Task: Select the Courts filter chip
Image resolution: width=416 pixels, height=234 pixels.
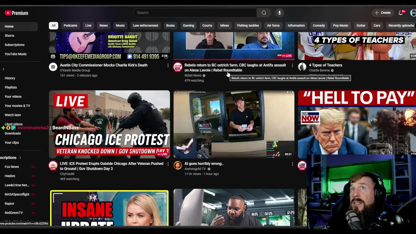Action: (x=207, y=25)
